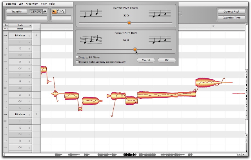Image resolution: width=251 pixels, height=160 pixels.
Task: Click bar 17 marker in time ruler
Action: coord(213,26)
